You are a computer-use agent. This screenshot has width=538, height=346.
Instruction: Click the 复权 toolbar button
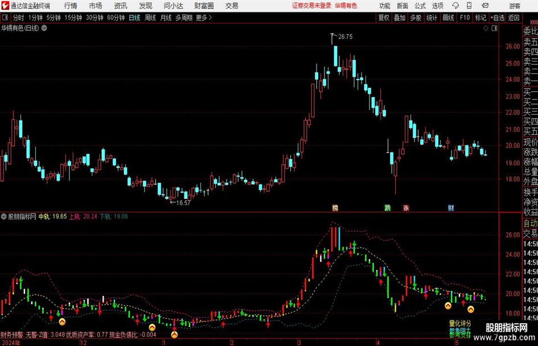point(384,18)
